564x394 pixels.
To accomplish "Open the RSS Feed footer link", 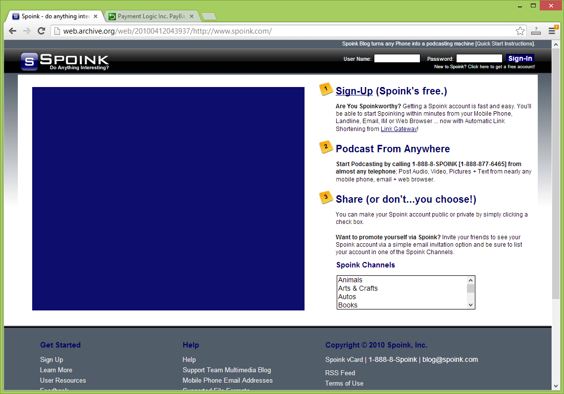I will (x=340, y=373).
